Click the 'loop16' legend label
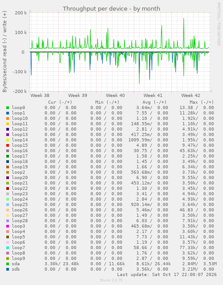 point(20,151)
